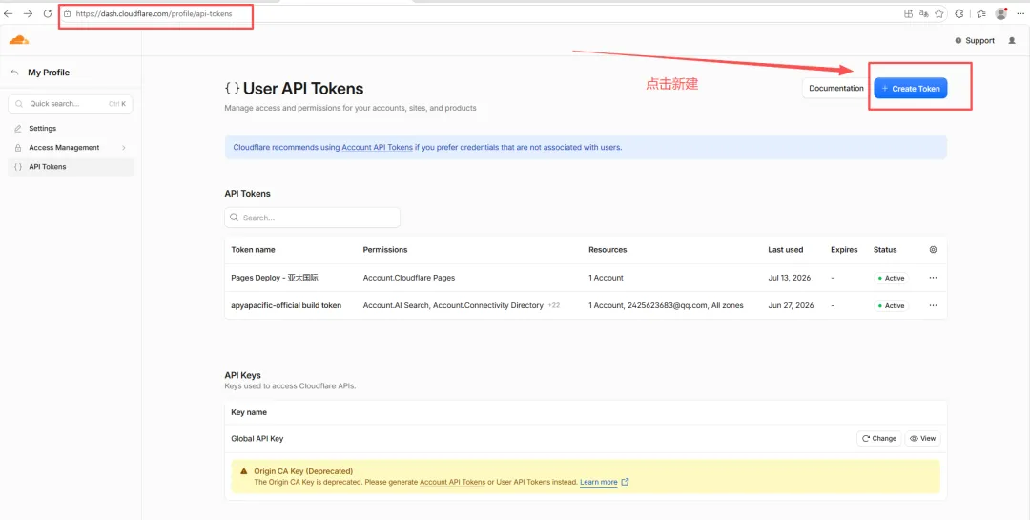Click external link icon after Learn more

(x=625, y=482)
